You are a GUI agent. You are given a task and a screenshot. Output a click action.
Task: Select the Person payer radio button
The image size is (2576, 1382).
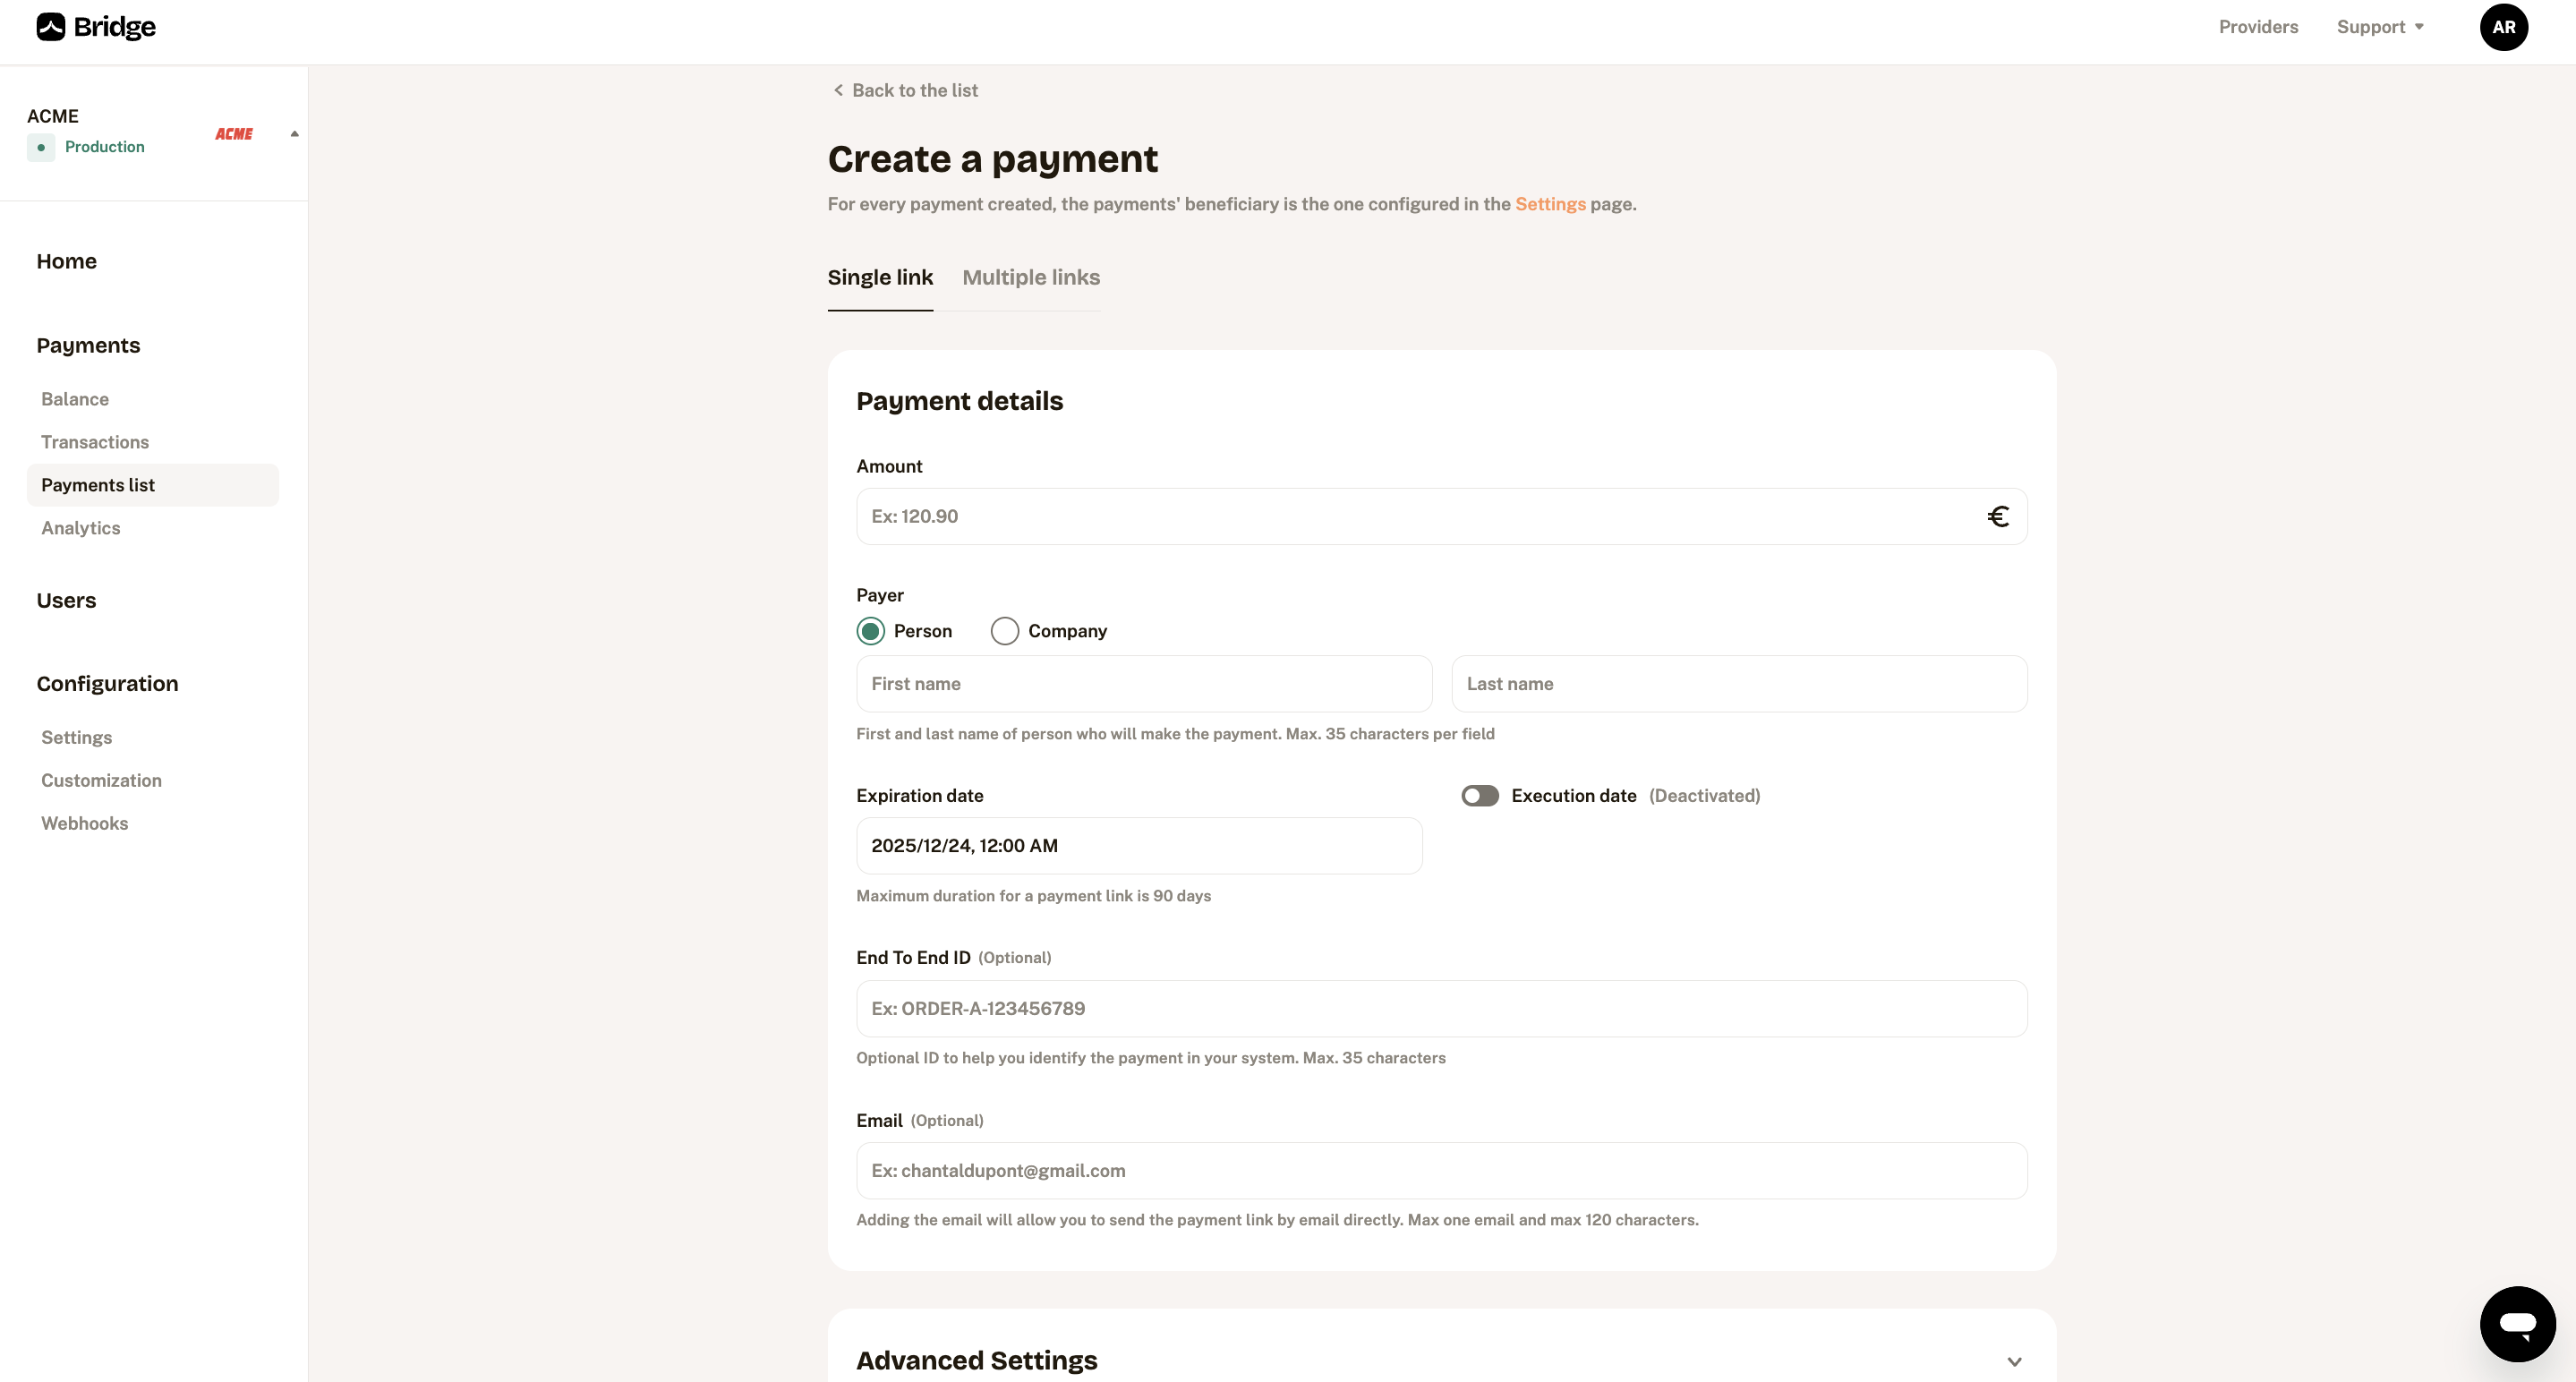(x=870, y=631)
